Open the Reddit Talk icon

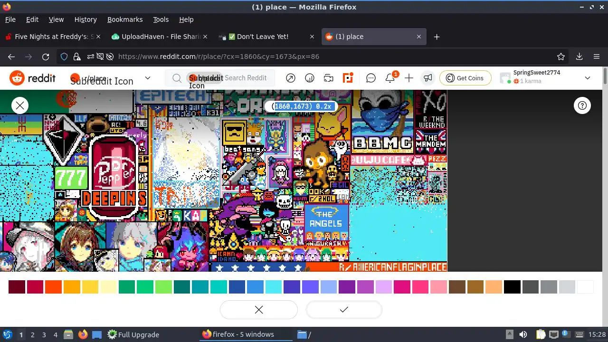pyautogui.click(x=329, y=78)
